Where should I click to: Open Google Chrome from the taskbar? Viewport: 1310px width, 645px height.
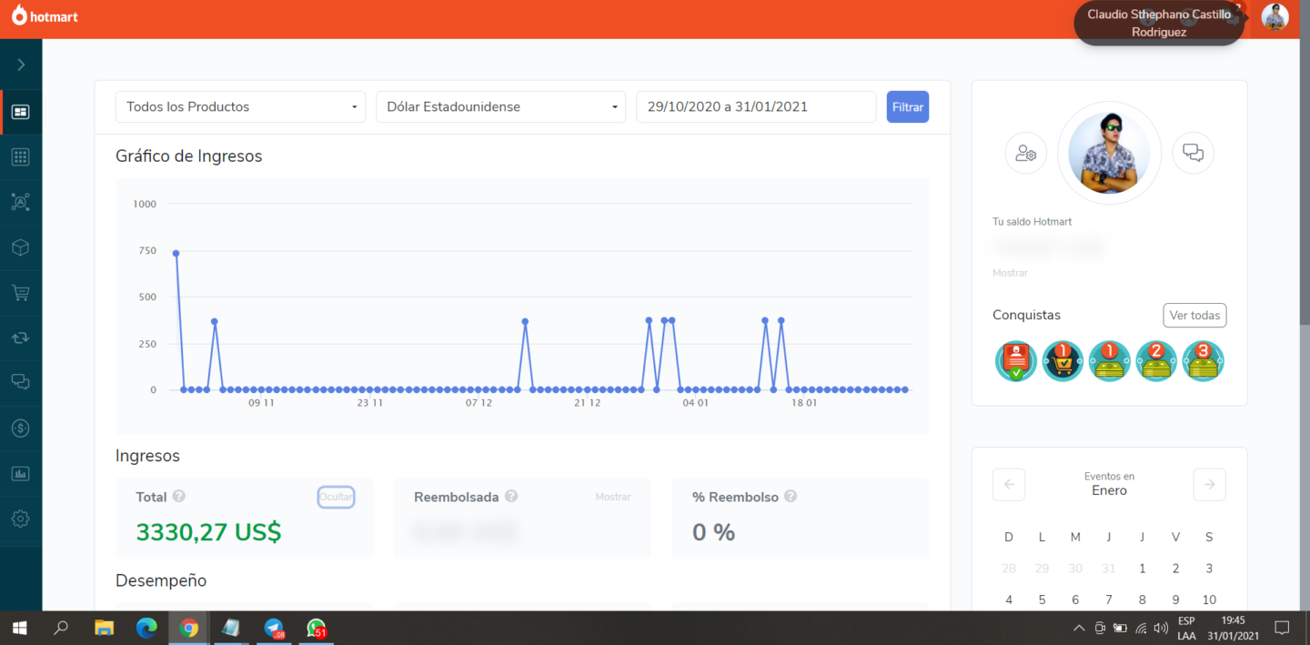tap(188, 628)
